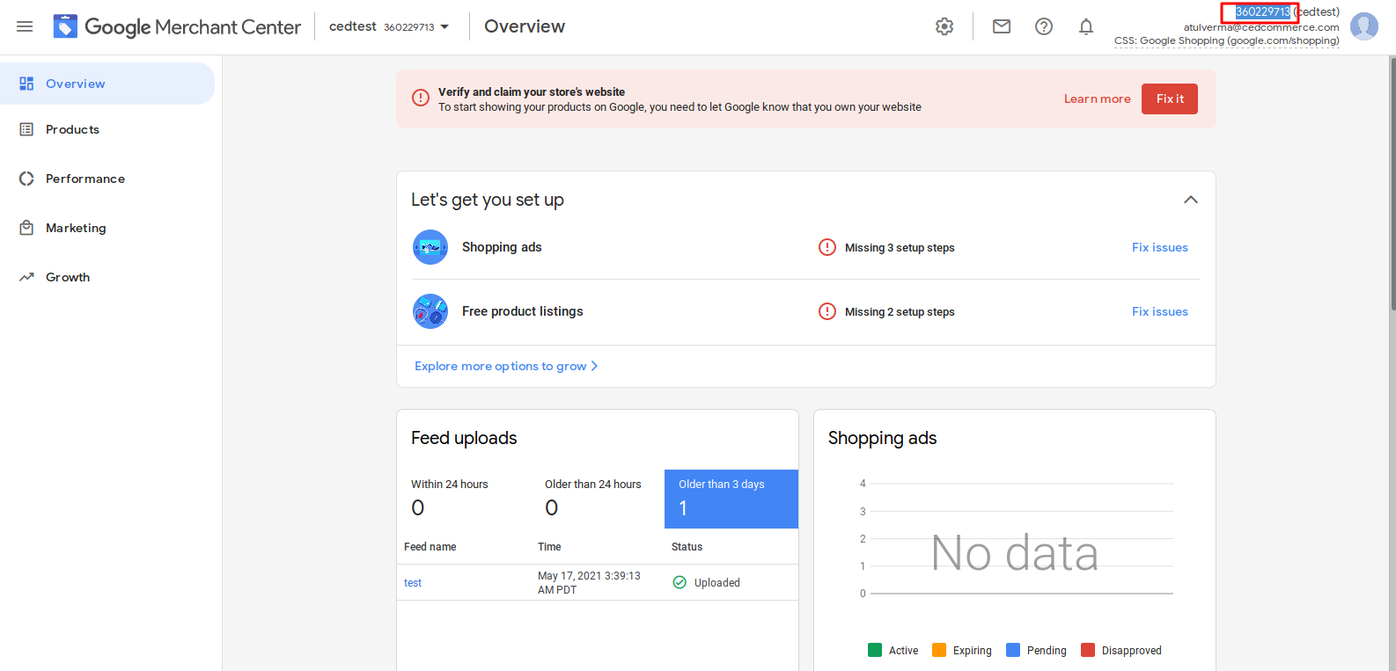Go to Overview in the sidebar
The height and width of the screenshot is (671, 1396).
tap(107, 84)
